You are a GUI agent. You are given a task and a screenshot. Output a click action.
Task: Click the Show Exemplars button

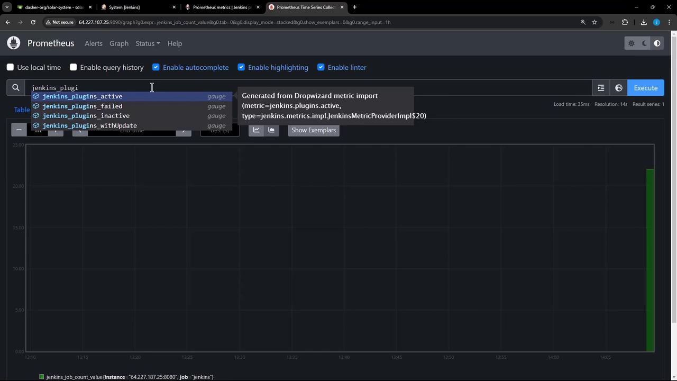click(x=314, y=130)
